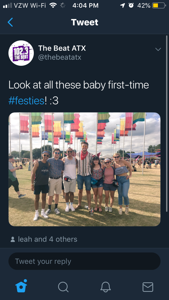Tap the battery indicator in status bar

(159, 6)
